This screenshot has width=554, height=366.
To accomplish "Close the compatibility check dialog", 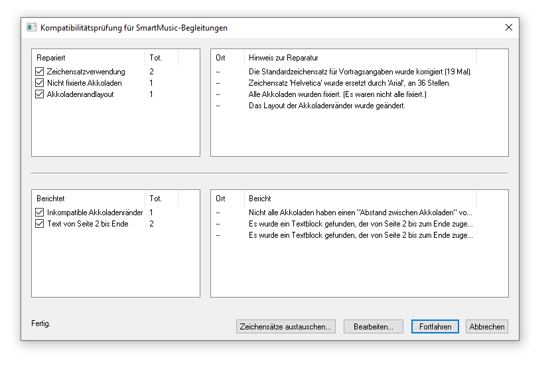I will [x=508, y=28].
